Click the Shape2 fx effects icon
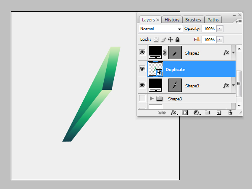Screen dimensions: 252x189 (x=226, y=52)
